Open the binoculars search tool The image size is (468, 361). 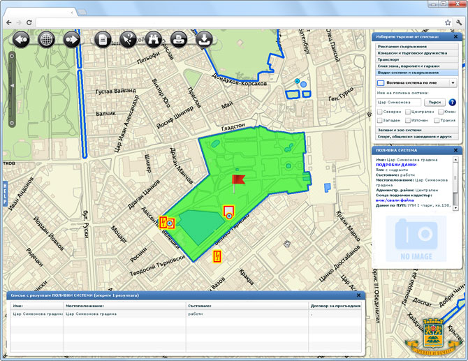pos(154,39)
